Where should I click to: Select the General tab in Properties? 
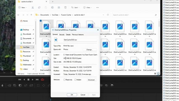coord(55,35)
